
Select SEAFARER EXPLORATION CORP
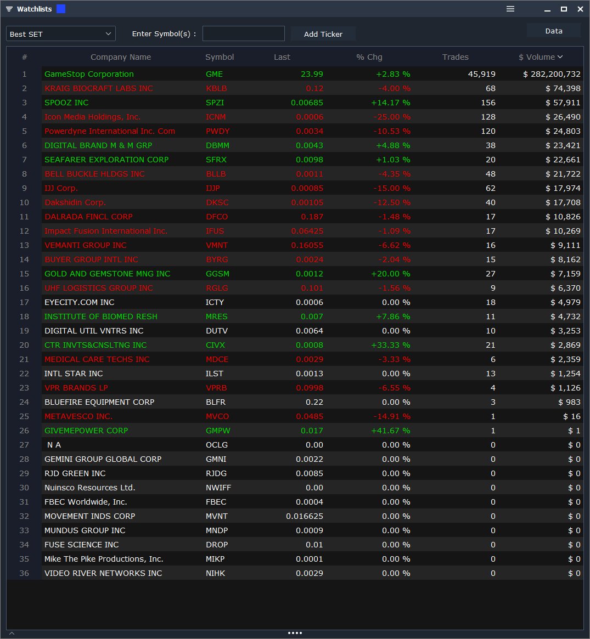(106, 160)
